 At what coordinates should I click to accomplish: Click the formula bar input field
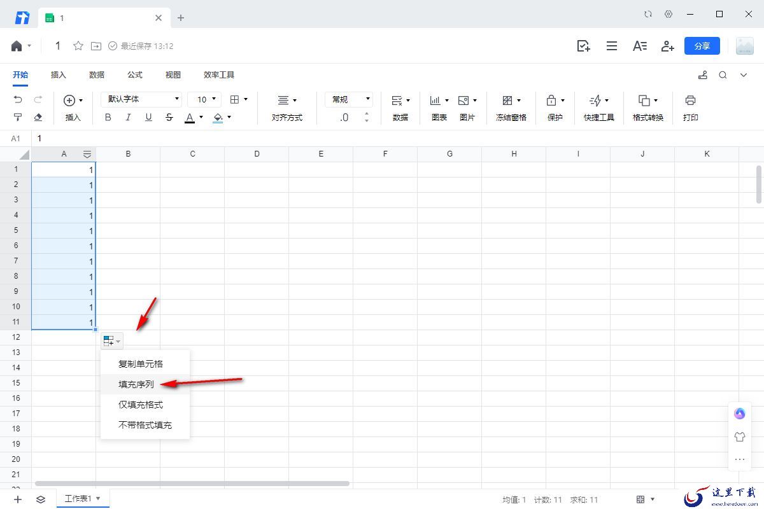(x=382, y=138)
